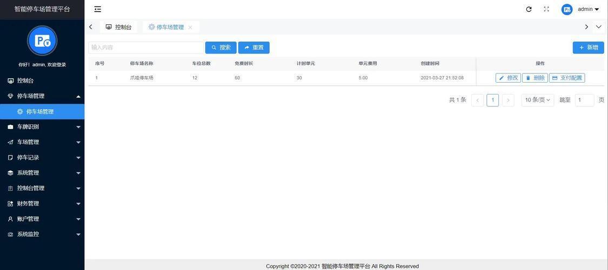Click 删除 for 爪哇停车场 row
This screenshot has height=270, width=608.
tap(534, 78)
